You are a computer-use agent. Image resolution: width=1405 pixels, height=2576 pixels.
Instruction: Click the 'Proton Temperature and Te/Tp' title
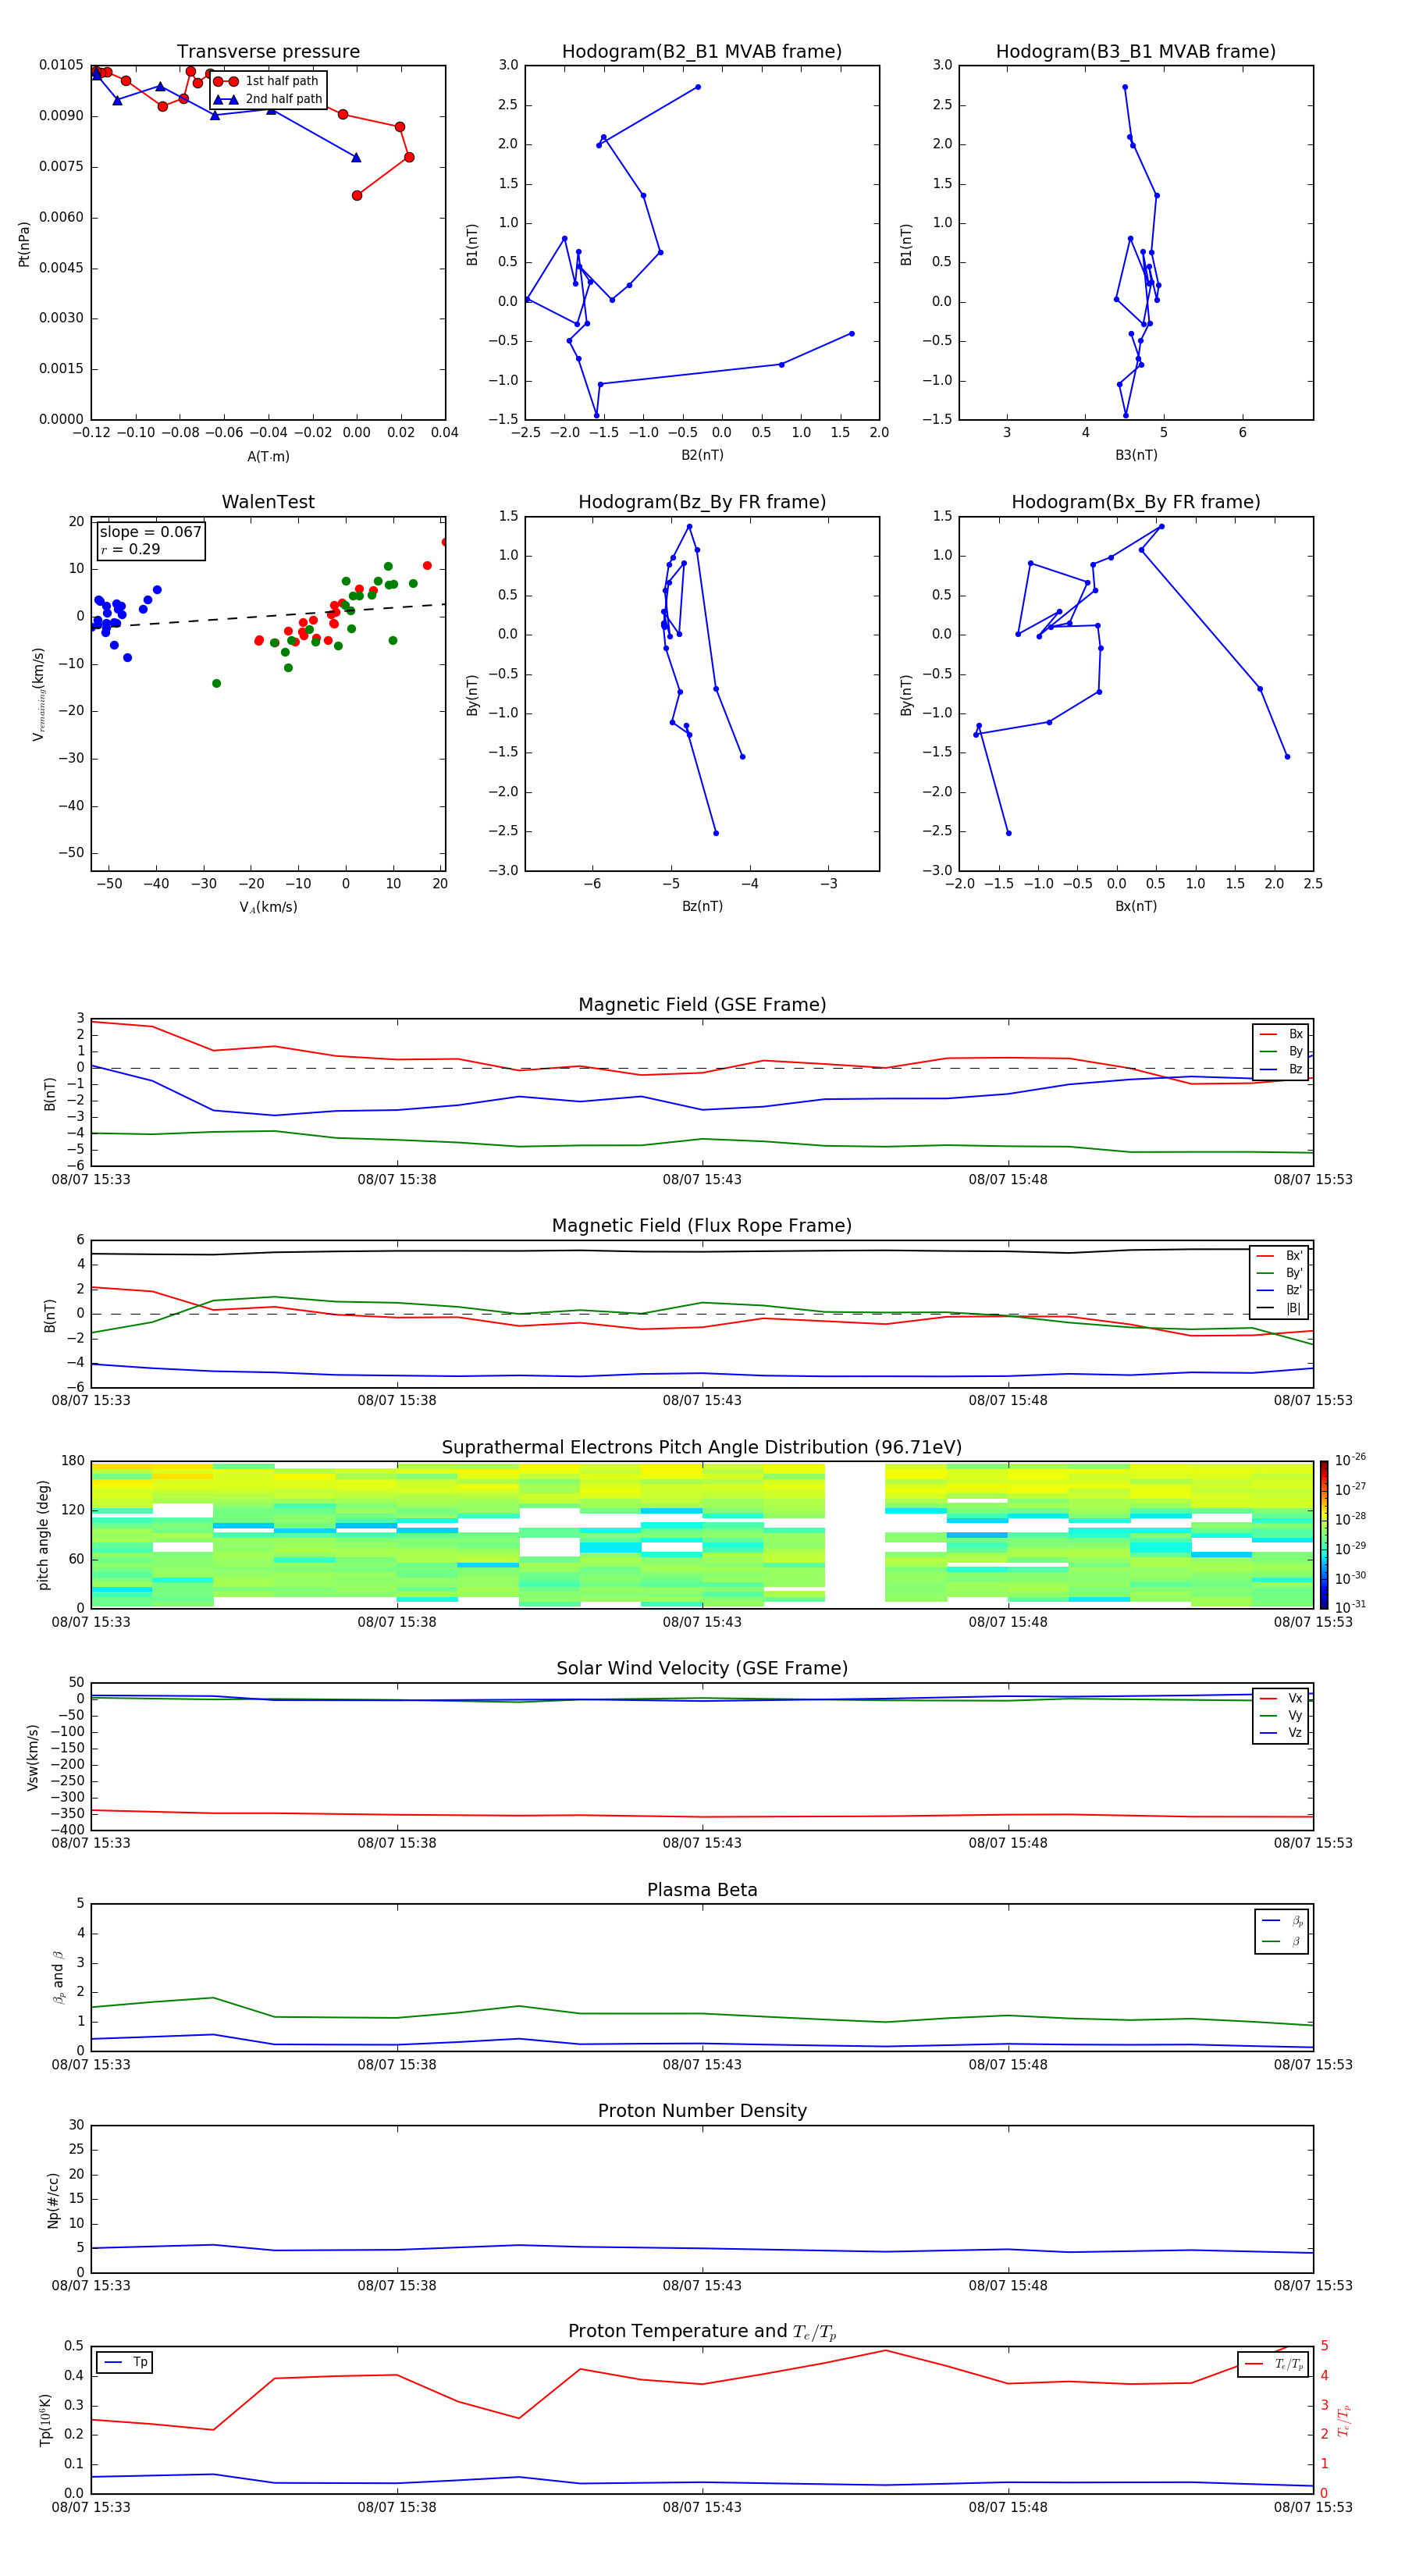click(702, 2332)
